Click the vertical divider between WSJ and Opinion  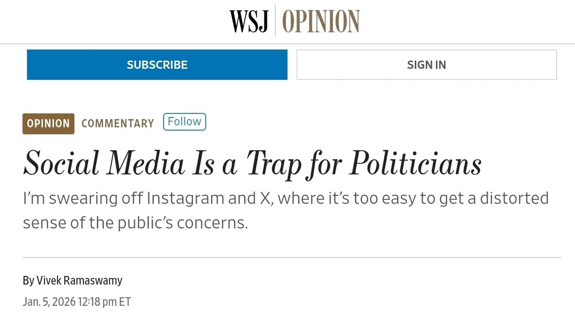[275, 21]
